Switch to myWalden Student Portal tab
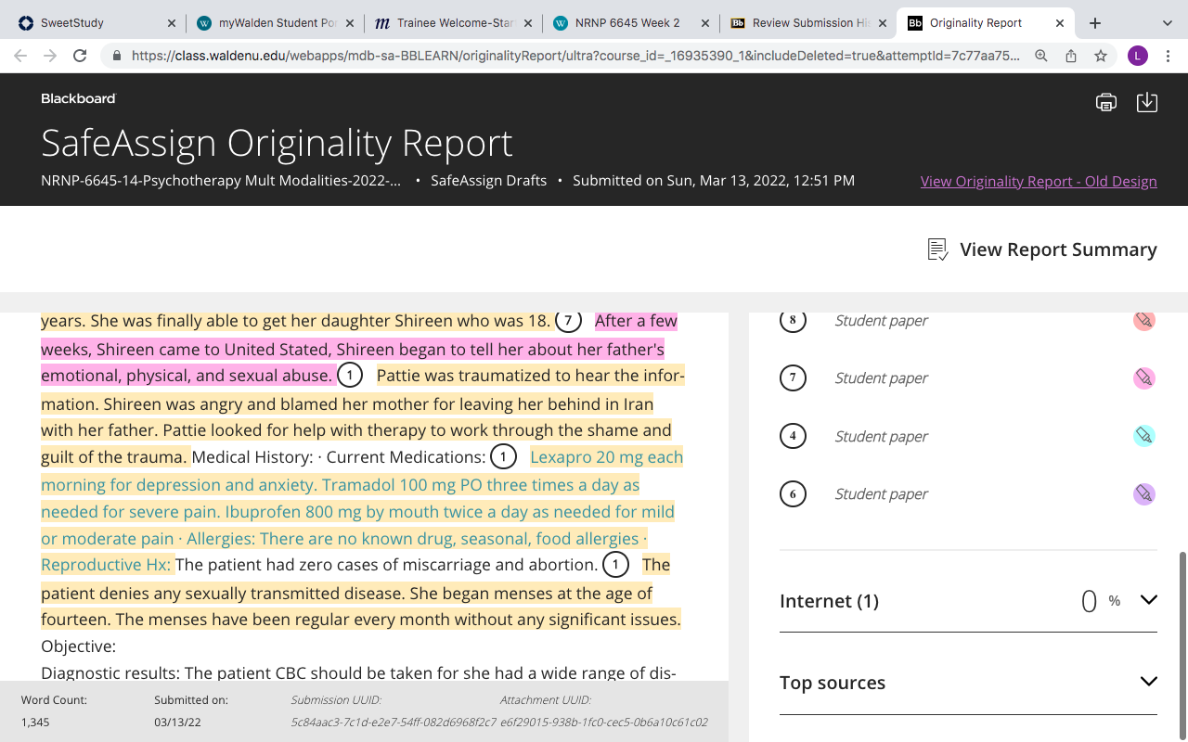The height and width of the screenshot is (742, 1188). coord(274,23)
